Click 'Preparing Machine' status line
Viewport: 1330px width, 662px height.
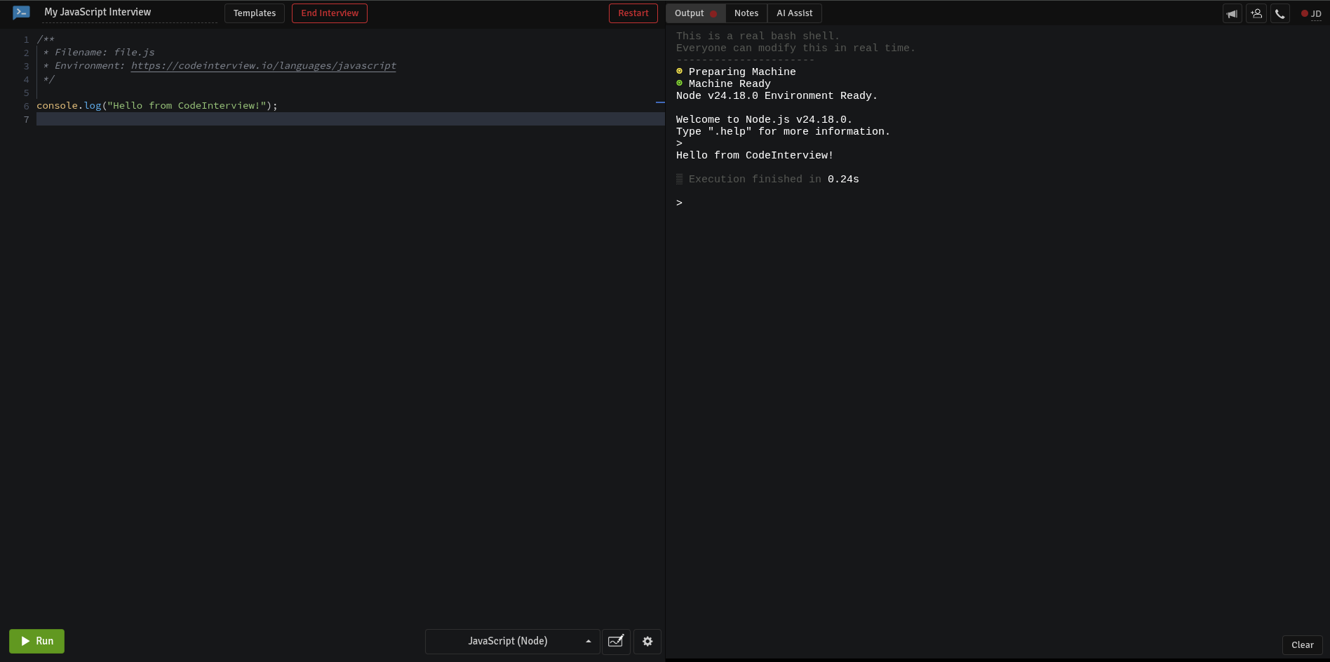pyautogui.click(x=742, y=72)
